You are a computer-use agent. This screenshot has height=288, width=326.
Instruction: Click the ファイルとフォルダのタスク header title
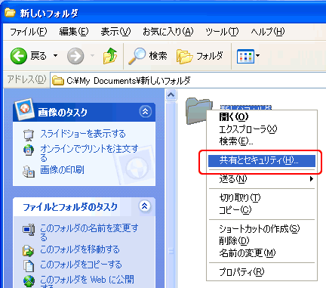pos(70,207)
